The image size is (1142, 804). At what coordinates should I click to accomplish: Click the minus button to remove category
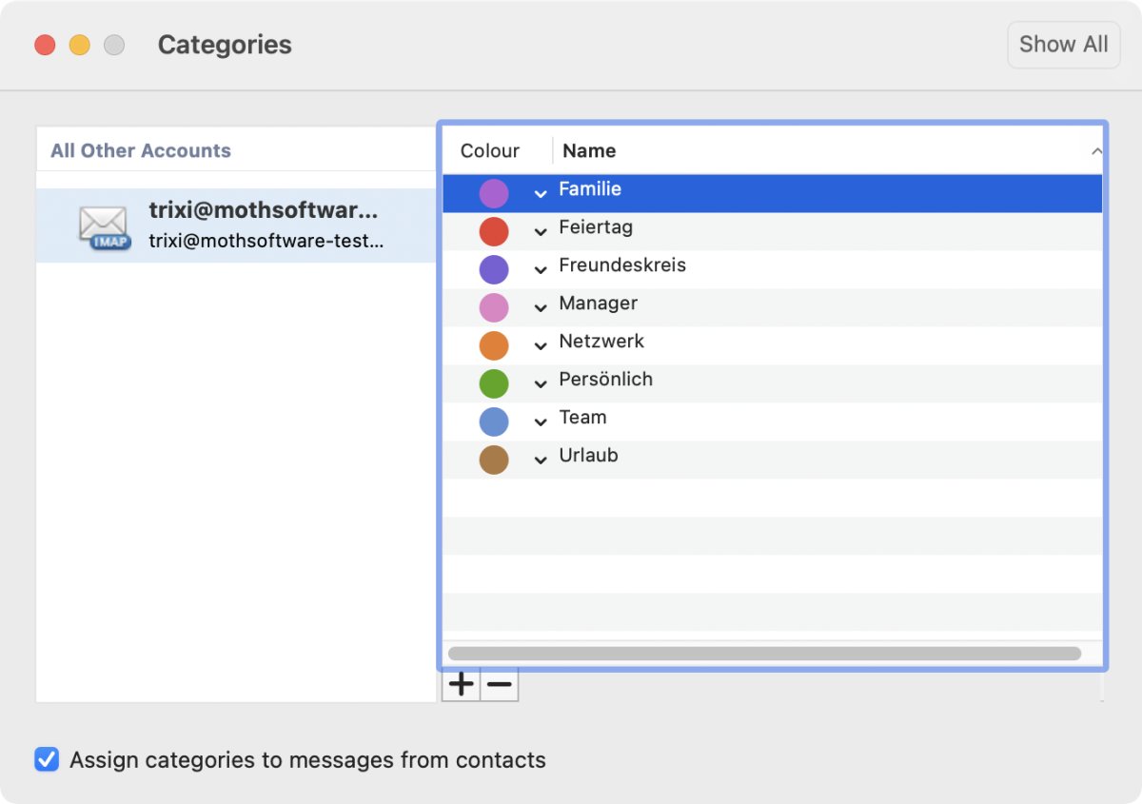click(500, 684)
